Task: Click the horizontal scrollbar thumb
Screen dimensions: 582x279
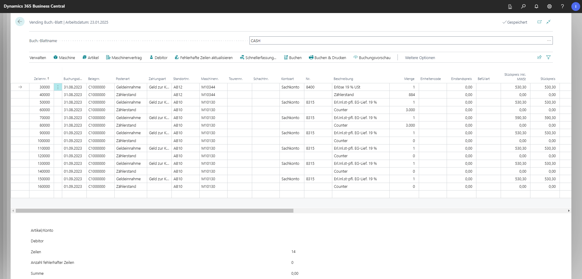Action: 154,211
